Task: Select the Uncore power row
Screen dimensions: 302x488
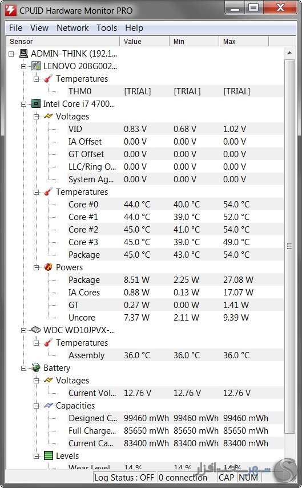Action: click(175, 318)
